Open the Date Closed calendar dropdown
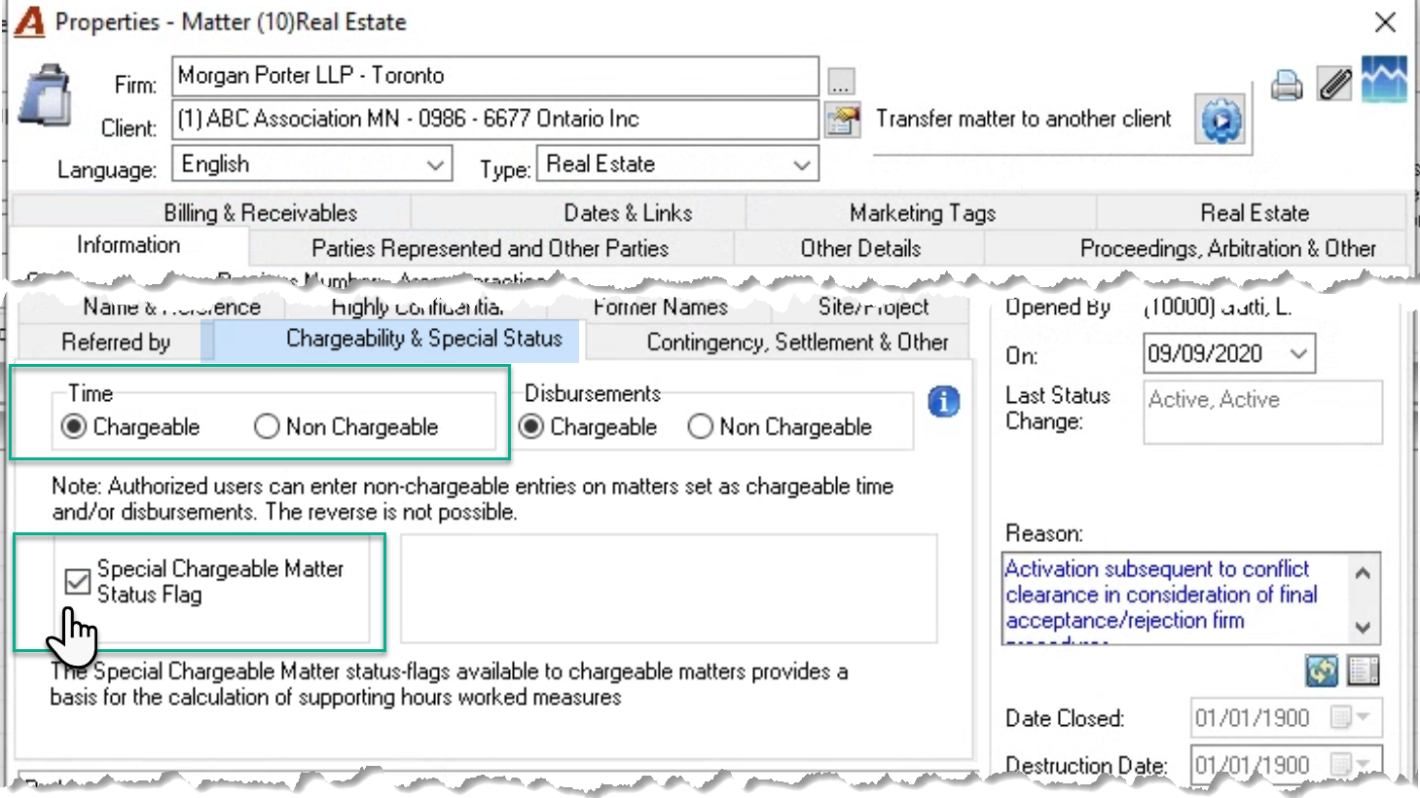 tap(1351, 718)
